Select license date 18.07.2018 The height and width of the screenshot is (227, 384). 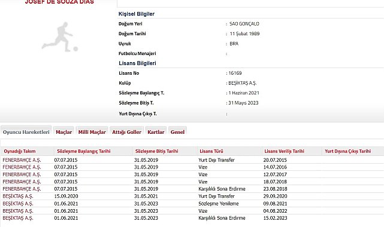click(x=275, y=182)
